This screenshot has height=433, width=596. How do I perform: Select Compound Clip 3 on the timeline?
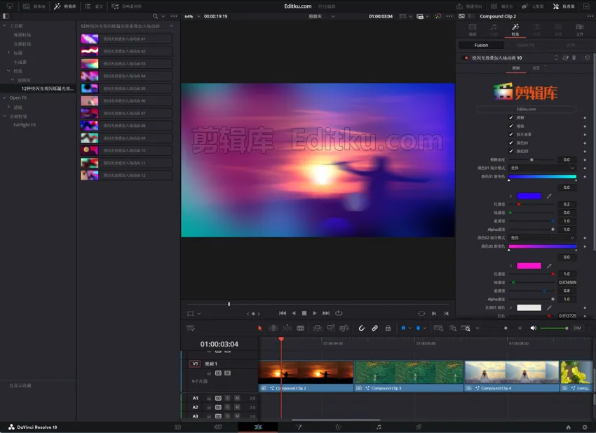click(409, 376)
